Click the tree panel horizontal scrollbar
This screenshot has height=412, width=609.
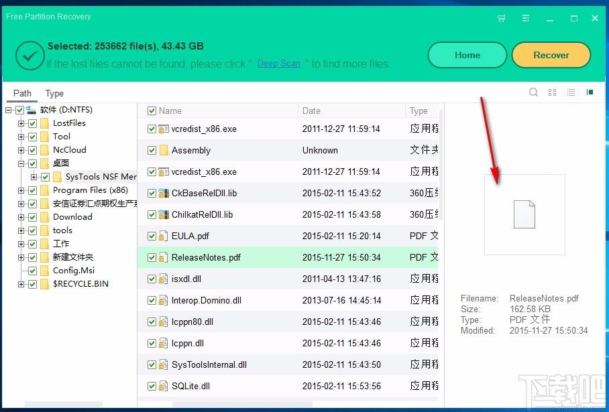64,404
